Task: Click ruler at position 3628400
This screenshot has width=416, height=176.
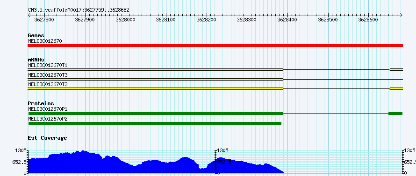Action: [287, 20]
